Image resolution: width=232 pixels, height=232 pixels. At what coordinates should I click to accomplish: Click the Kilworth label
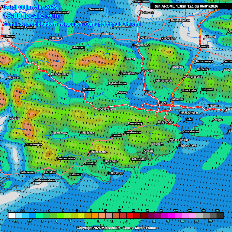click(211, 37)
